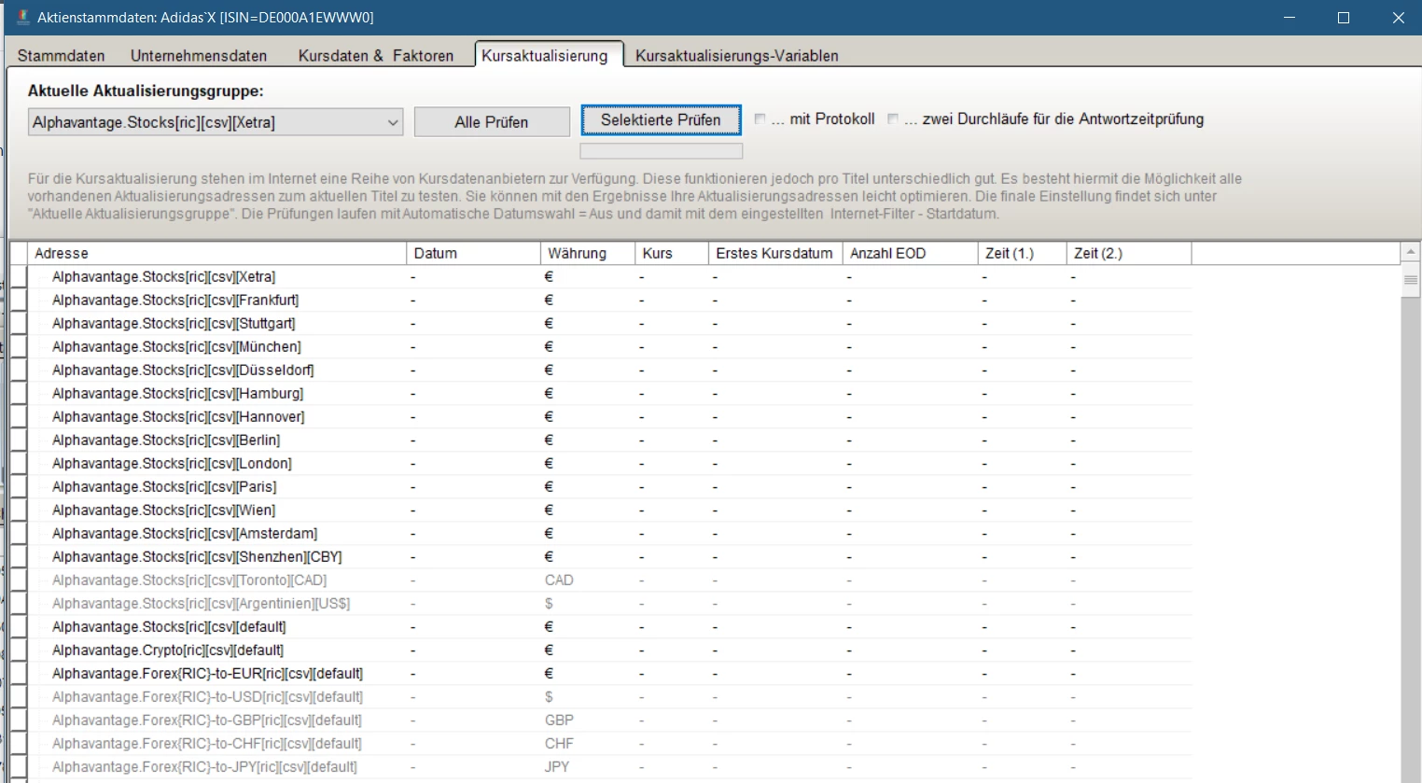Screen dimensions: 1422x783
Task: Select Alphavantage.Stocks[ric][csv][Wien] row text
Action: 163,510
